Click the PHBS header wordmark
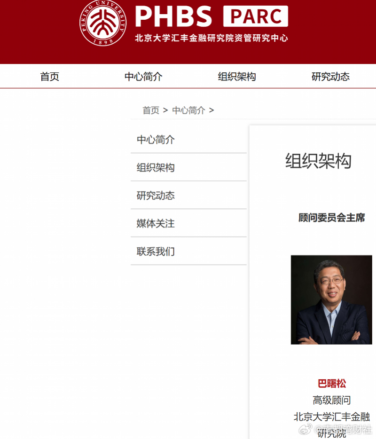The width and height of the screenshot is (376, 439). (173, 17)
